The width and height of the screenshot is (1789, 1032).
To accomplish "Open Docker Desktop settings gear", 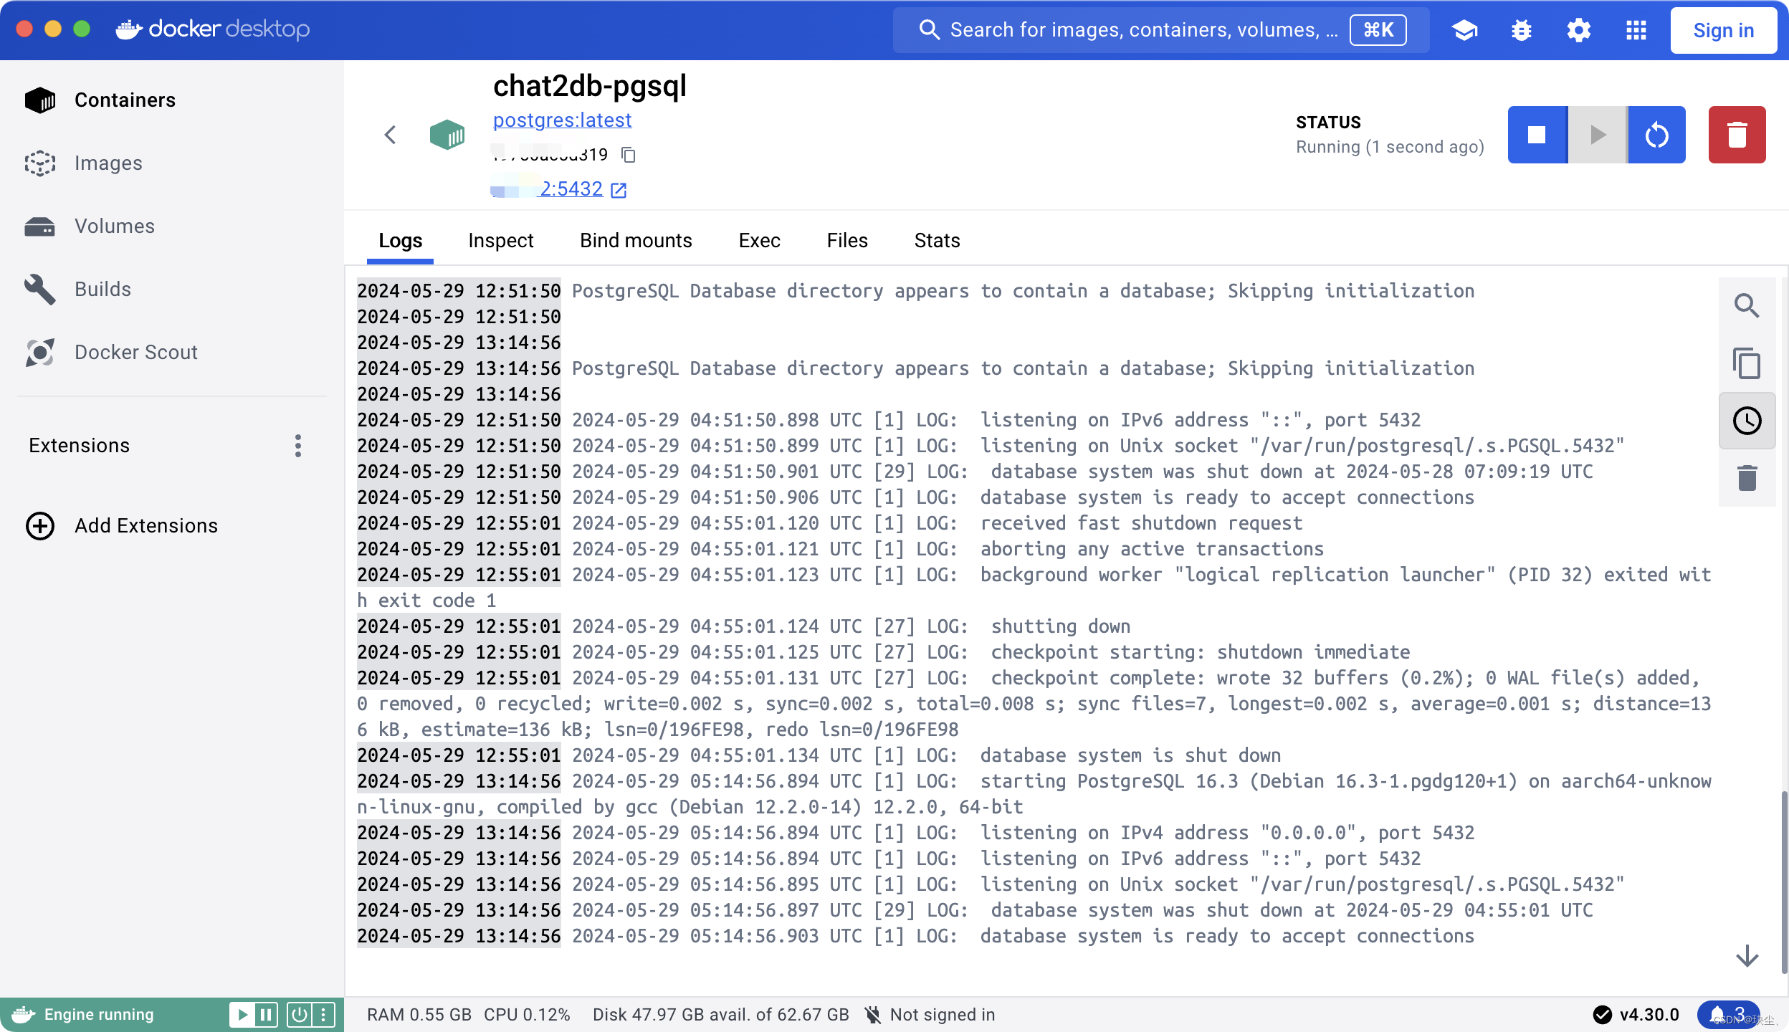I will [1579, 30].
